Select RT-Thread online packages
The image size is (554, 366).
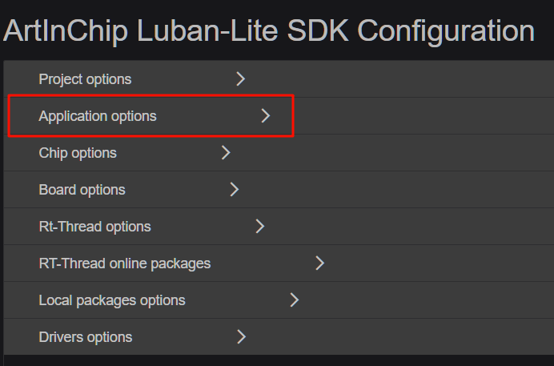coord(124,263)
